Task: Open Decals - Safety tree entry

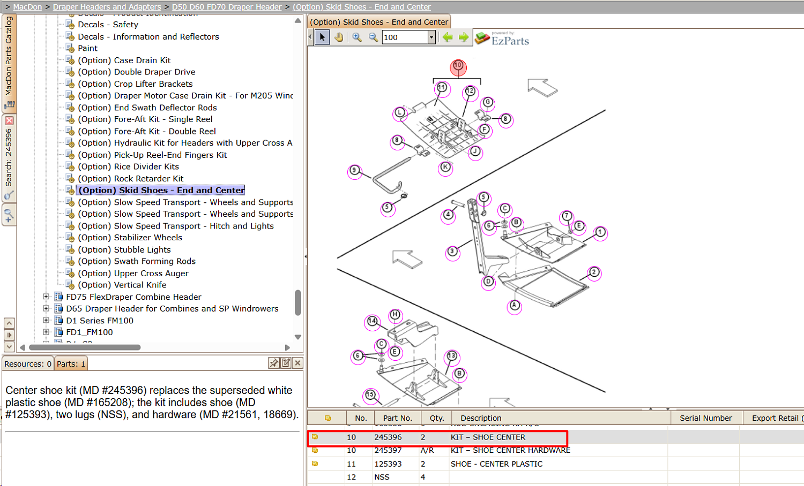Action: (x=108, y=25)
